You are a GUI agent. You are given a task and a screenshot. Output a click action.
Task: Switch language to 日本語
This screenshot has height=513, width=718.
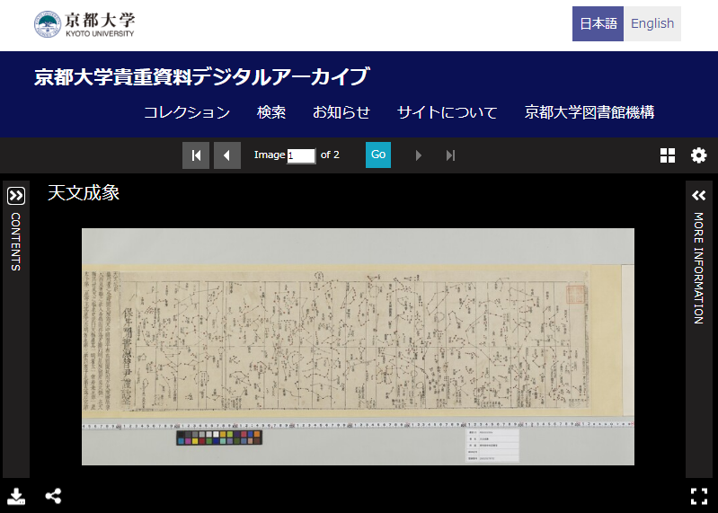pyautogui.click(x=598, y=23)
